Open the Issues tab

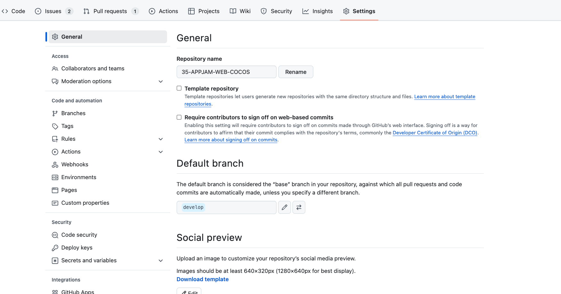pos(54,11)
